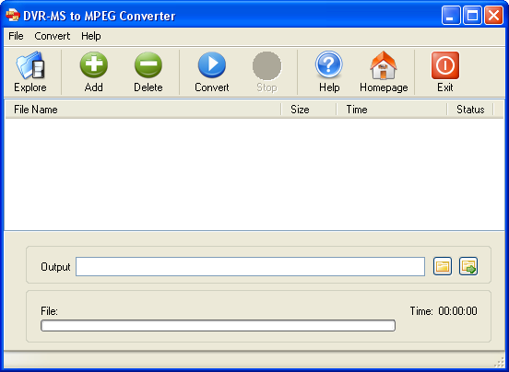
Task: Browse for output folder with folder icon
Action: coord(443,266)
